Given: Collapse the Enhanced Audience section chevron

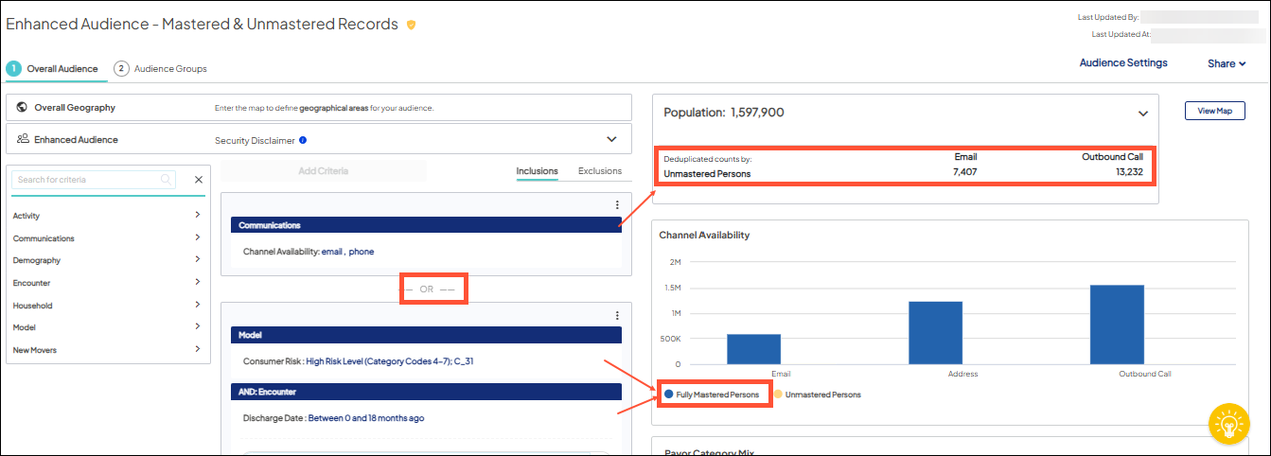Looking at the screenshot, I should (x=611, y=139).
